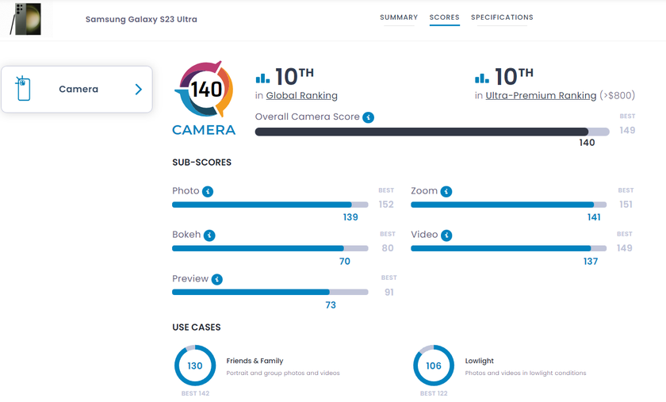This screenshot has height=402, width=666.
Task: Open the Global Ranking link
Action: [x=301, y=96]
